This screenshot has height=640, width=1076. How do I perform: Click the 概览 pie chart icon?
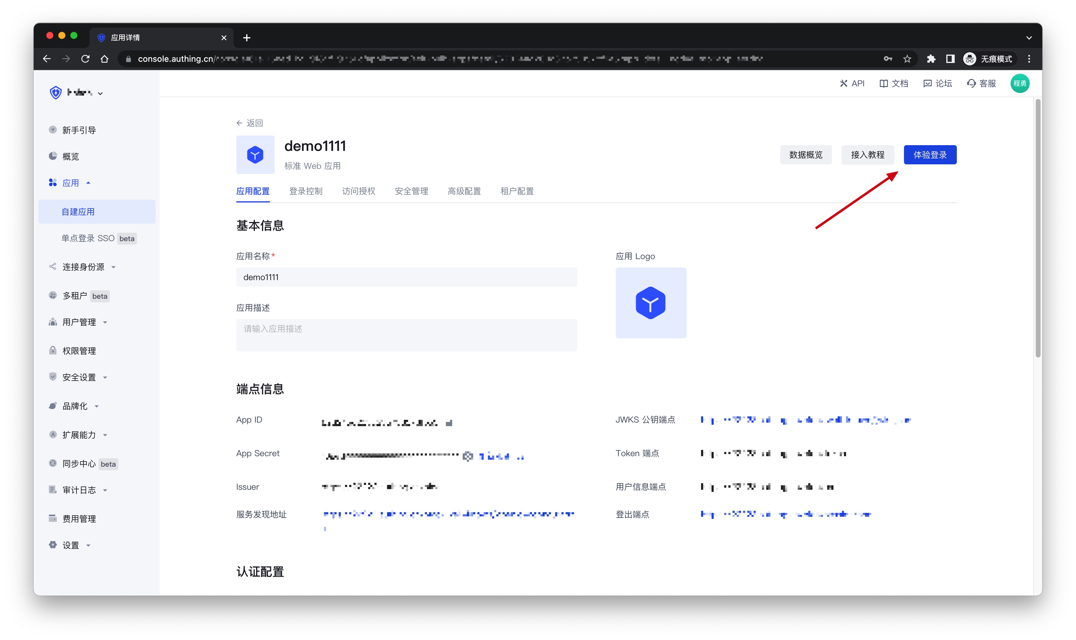53,156
